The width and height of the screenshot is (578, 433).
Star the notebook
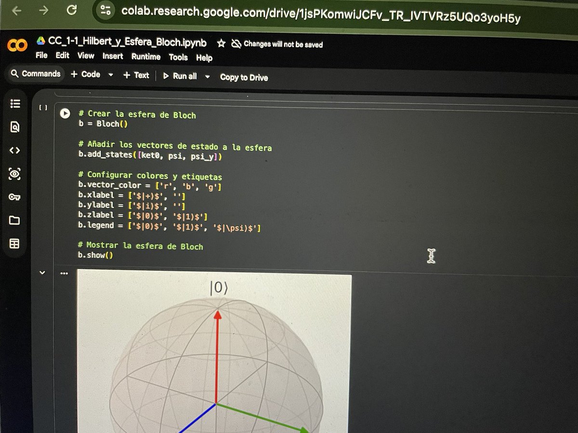coord(221,43)
